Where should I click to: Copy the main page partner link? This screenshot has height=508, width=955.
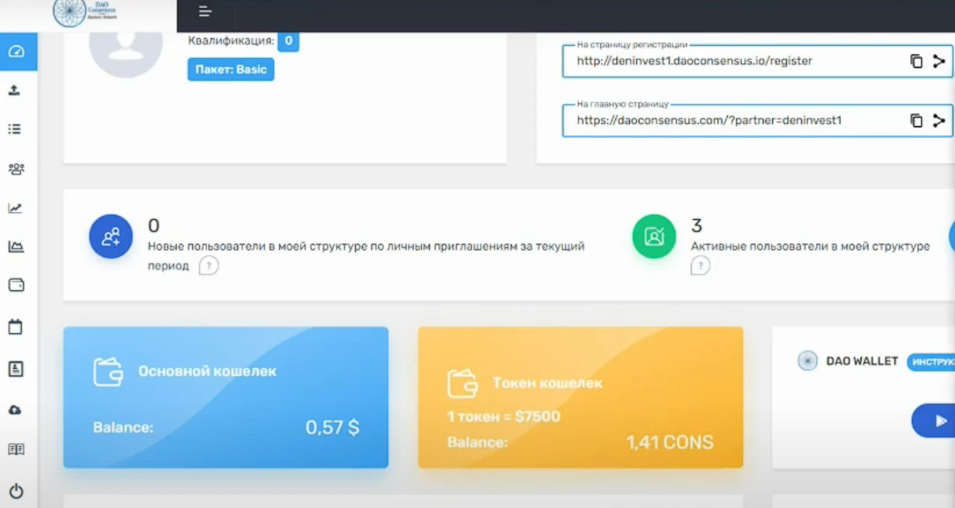[x=916, y=120]
